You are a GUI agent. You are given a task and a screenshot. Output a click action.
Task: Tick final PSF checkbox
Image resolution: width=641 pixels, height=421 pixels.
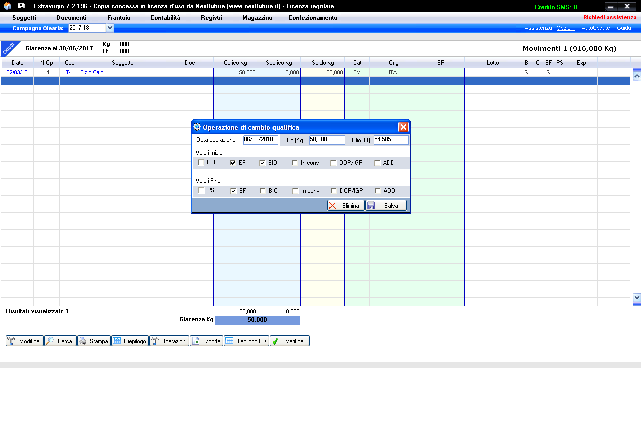click(201, 191)
